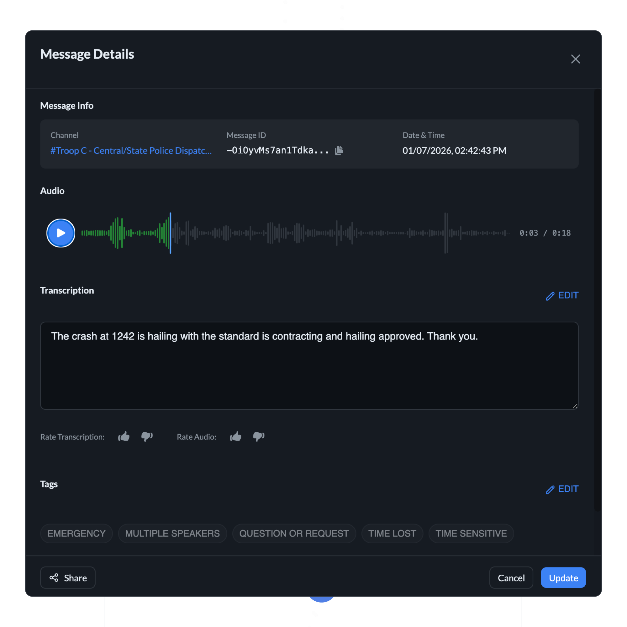627x627 pixels.
Task: Play the audio message
Action: [61, 233]
